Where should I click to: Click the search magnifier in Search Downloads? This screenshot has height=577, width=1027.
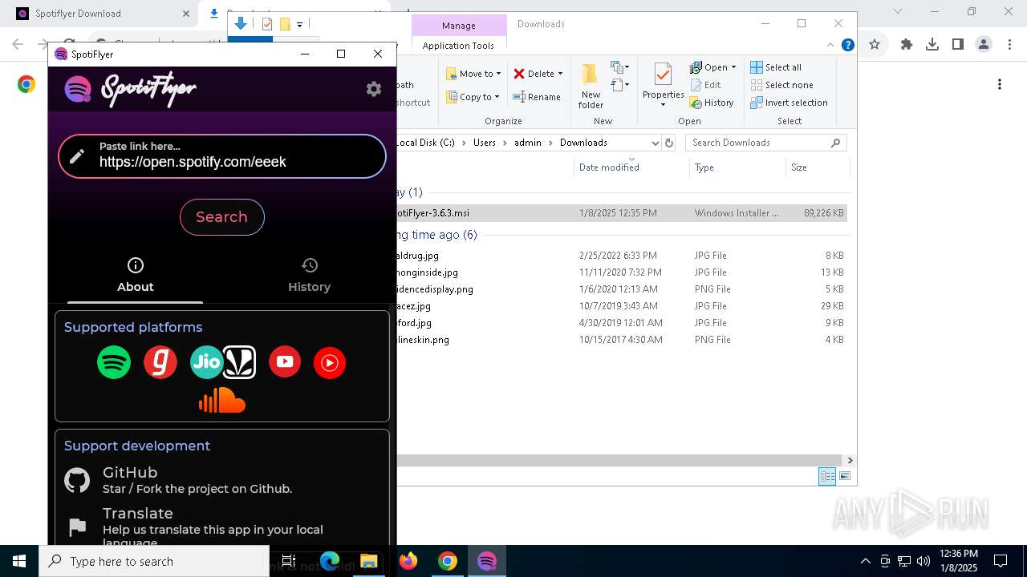(x=835, y=143)
